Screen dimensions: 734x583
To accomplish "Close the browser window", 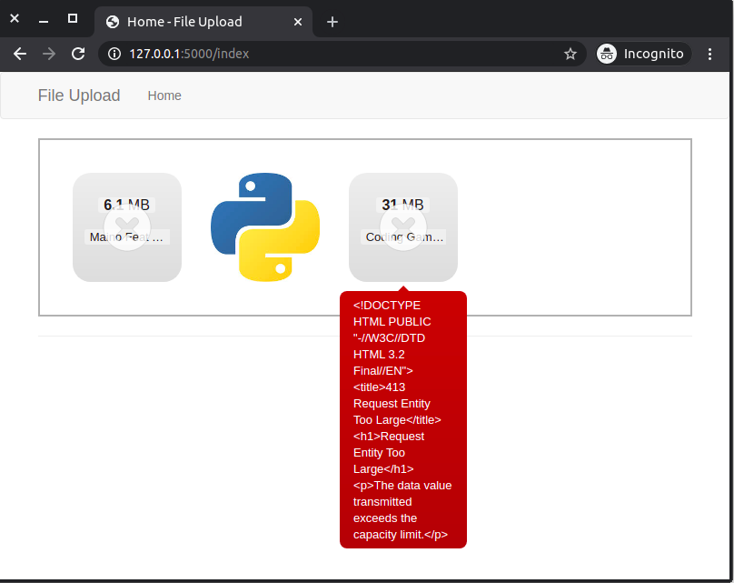I will (x=15, y=19).
